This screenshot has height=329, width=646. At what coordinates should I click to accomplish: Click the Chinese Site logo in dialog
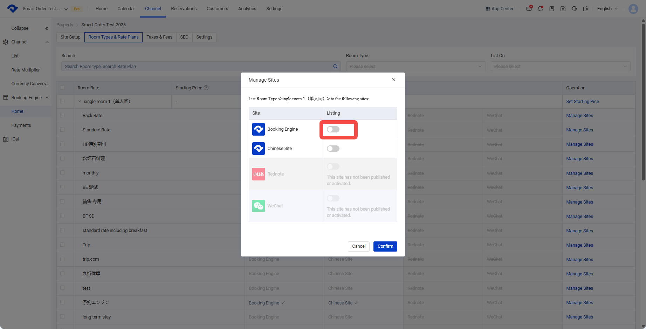(x=259, y=149)
